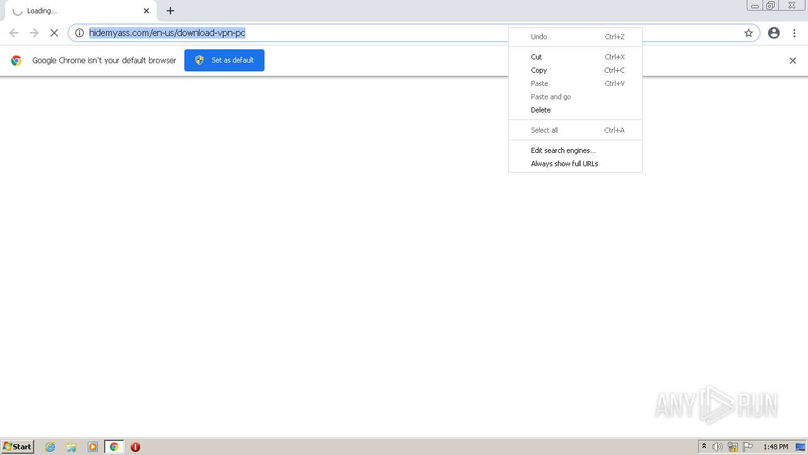808x455 pixels.
Task: Open Windows Explorer folder on taskbar
Action: pos(71,447)
